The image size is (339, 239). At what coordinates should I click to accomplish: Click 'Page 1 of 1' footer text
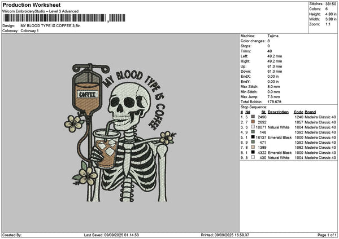click(x=327, y=235)
